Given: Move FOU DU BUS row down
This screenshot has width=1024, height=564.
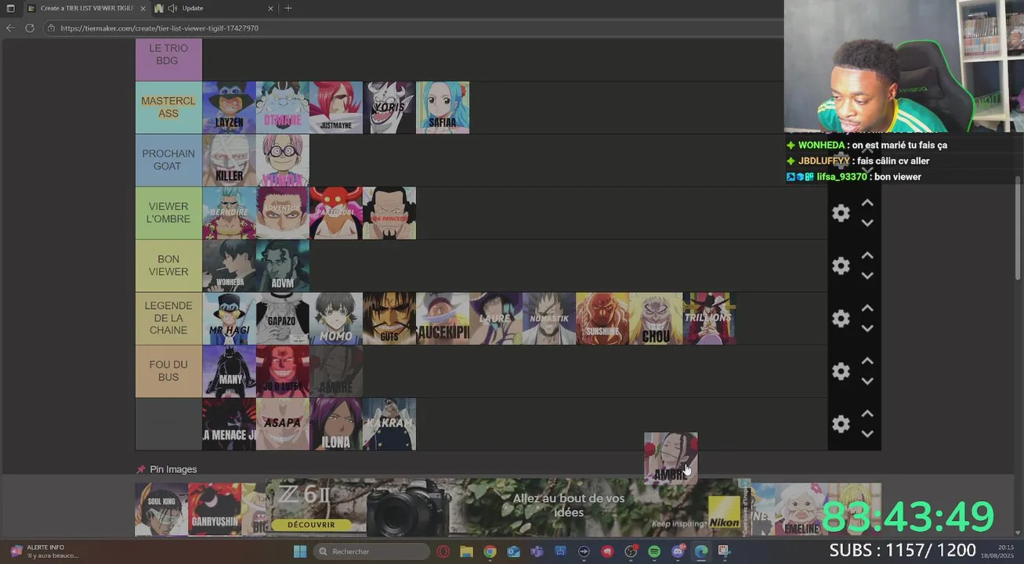Looking at the screenshot, I should pyautogui.click(x=867, y=381).
